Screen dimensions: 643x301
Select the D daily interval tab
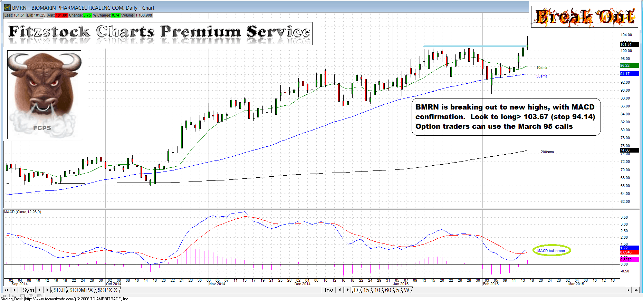pos(356,290)
